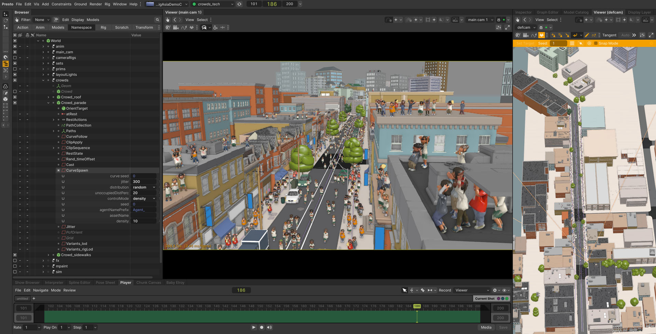656x334 pixels.
Task: Open viewer settings sliders in main viewer
Action: (x=498, y=27)
